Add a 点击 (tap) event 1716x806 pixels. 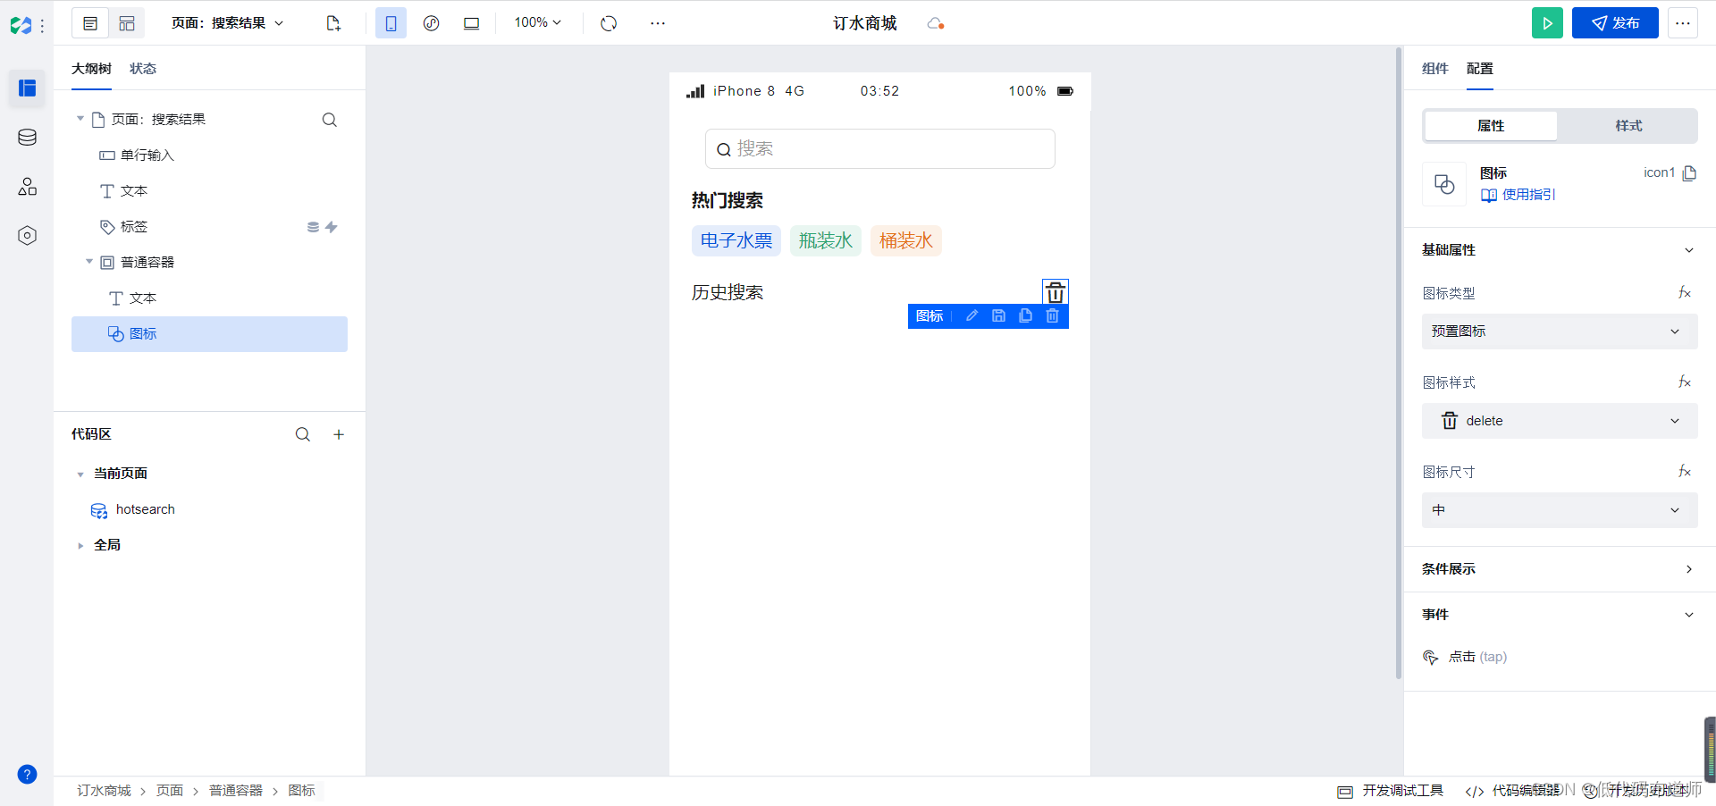(x=1465, y=657)
